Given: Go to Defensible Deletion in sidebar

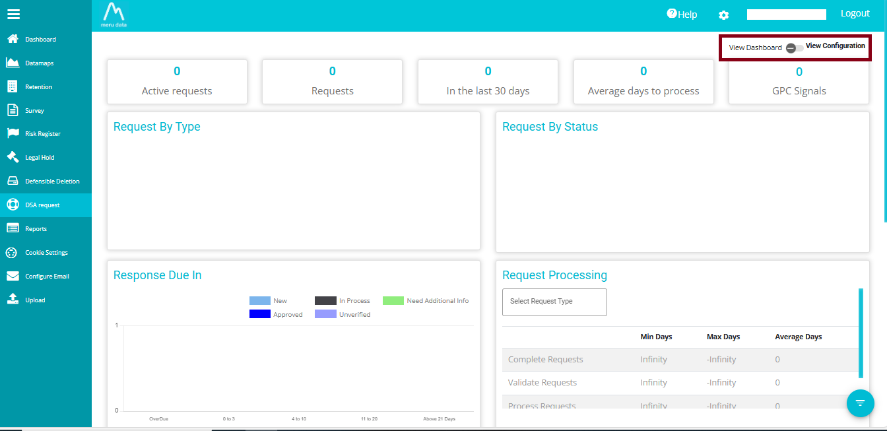Looking at the screenshot, I should click(52, 182).
